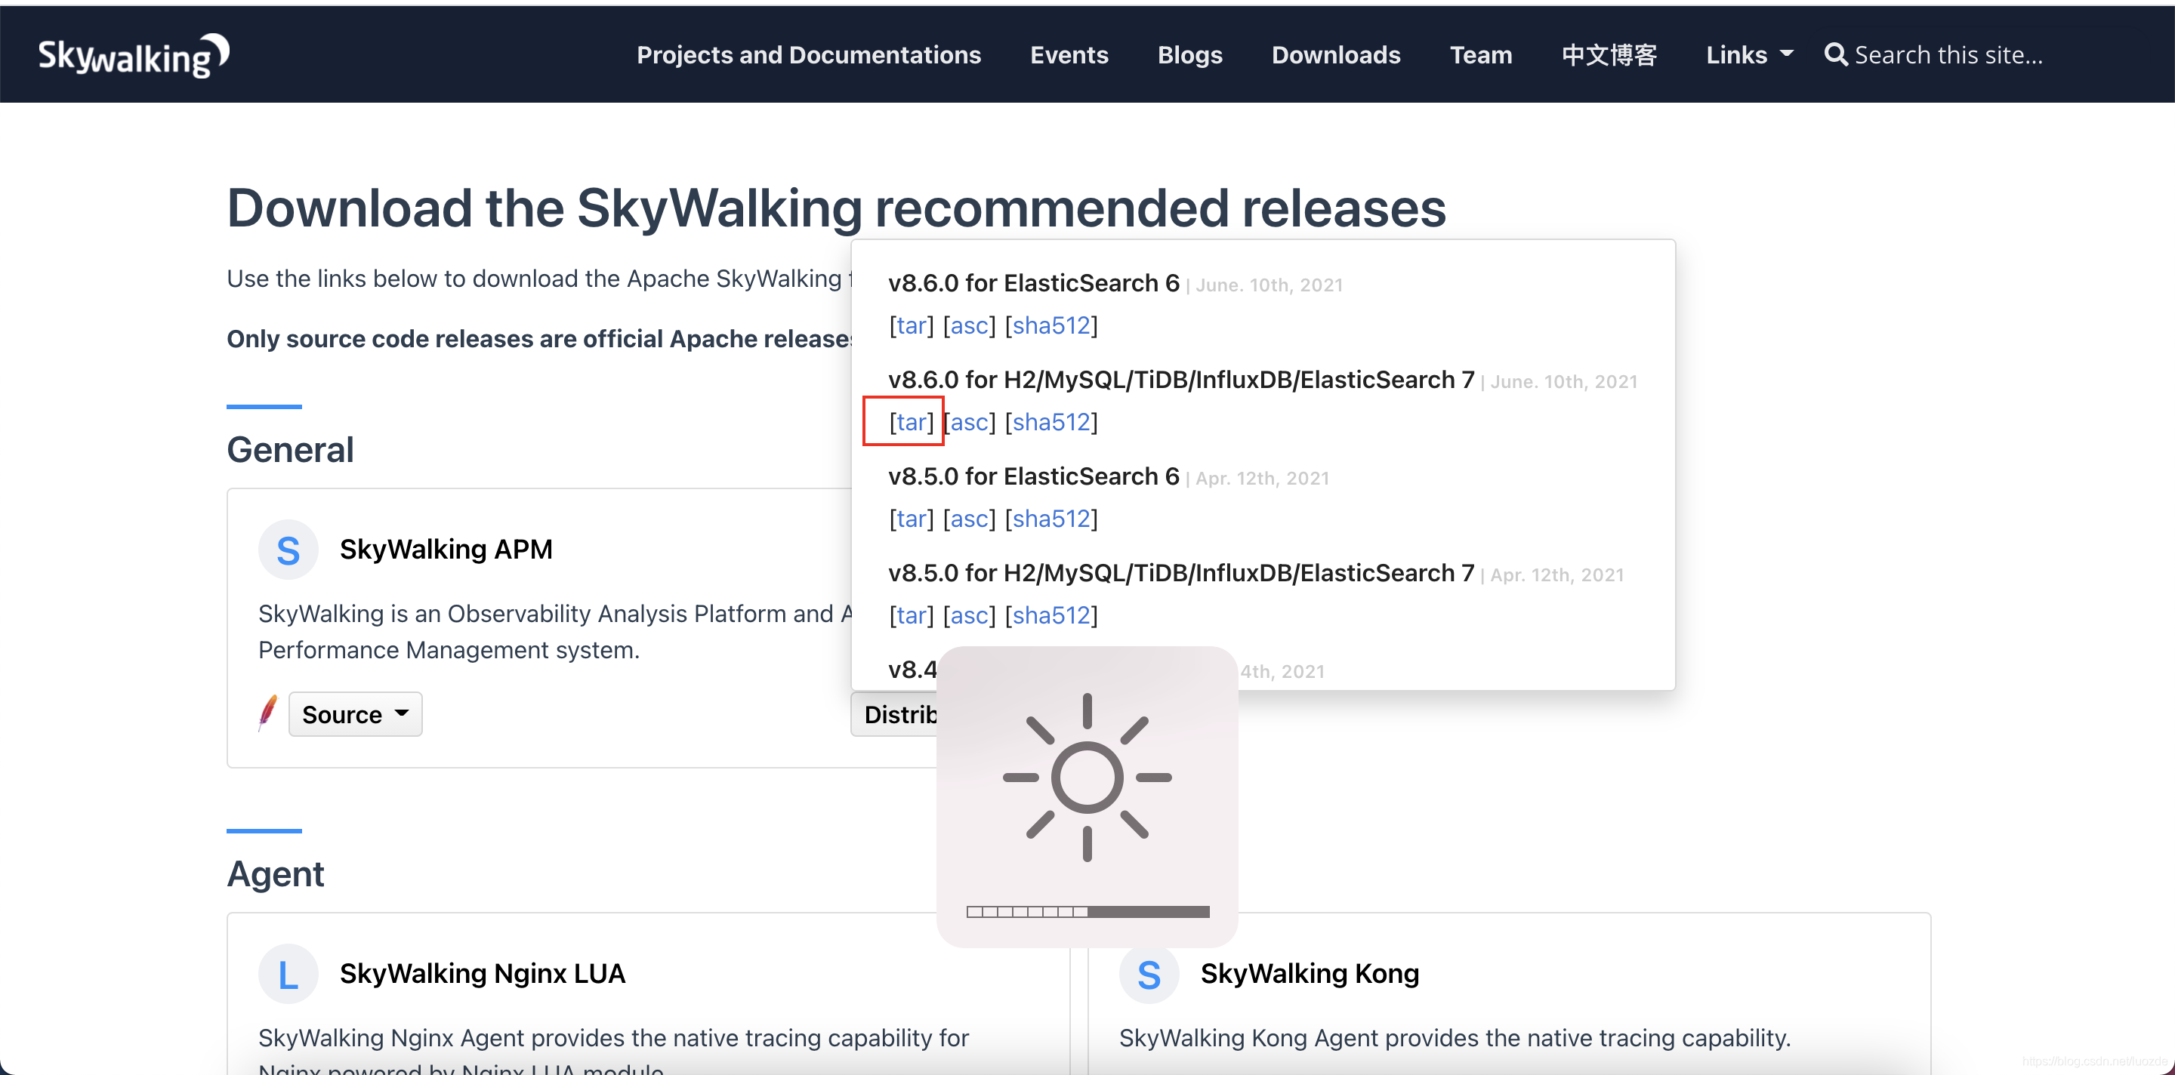Open the Source dropdown for SkyWalking APM
Viewport: 2175px width, 1075px height.
pyautogui.click(x=355, y=715)
